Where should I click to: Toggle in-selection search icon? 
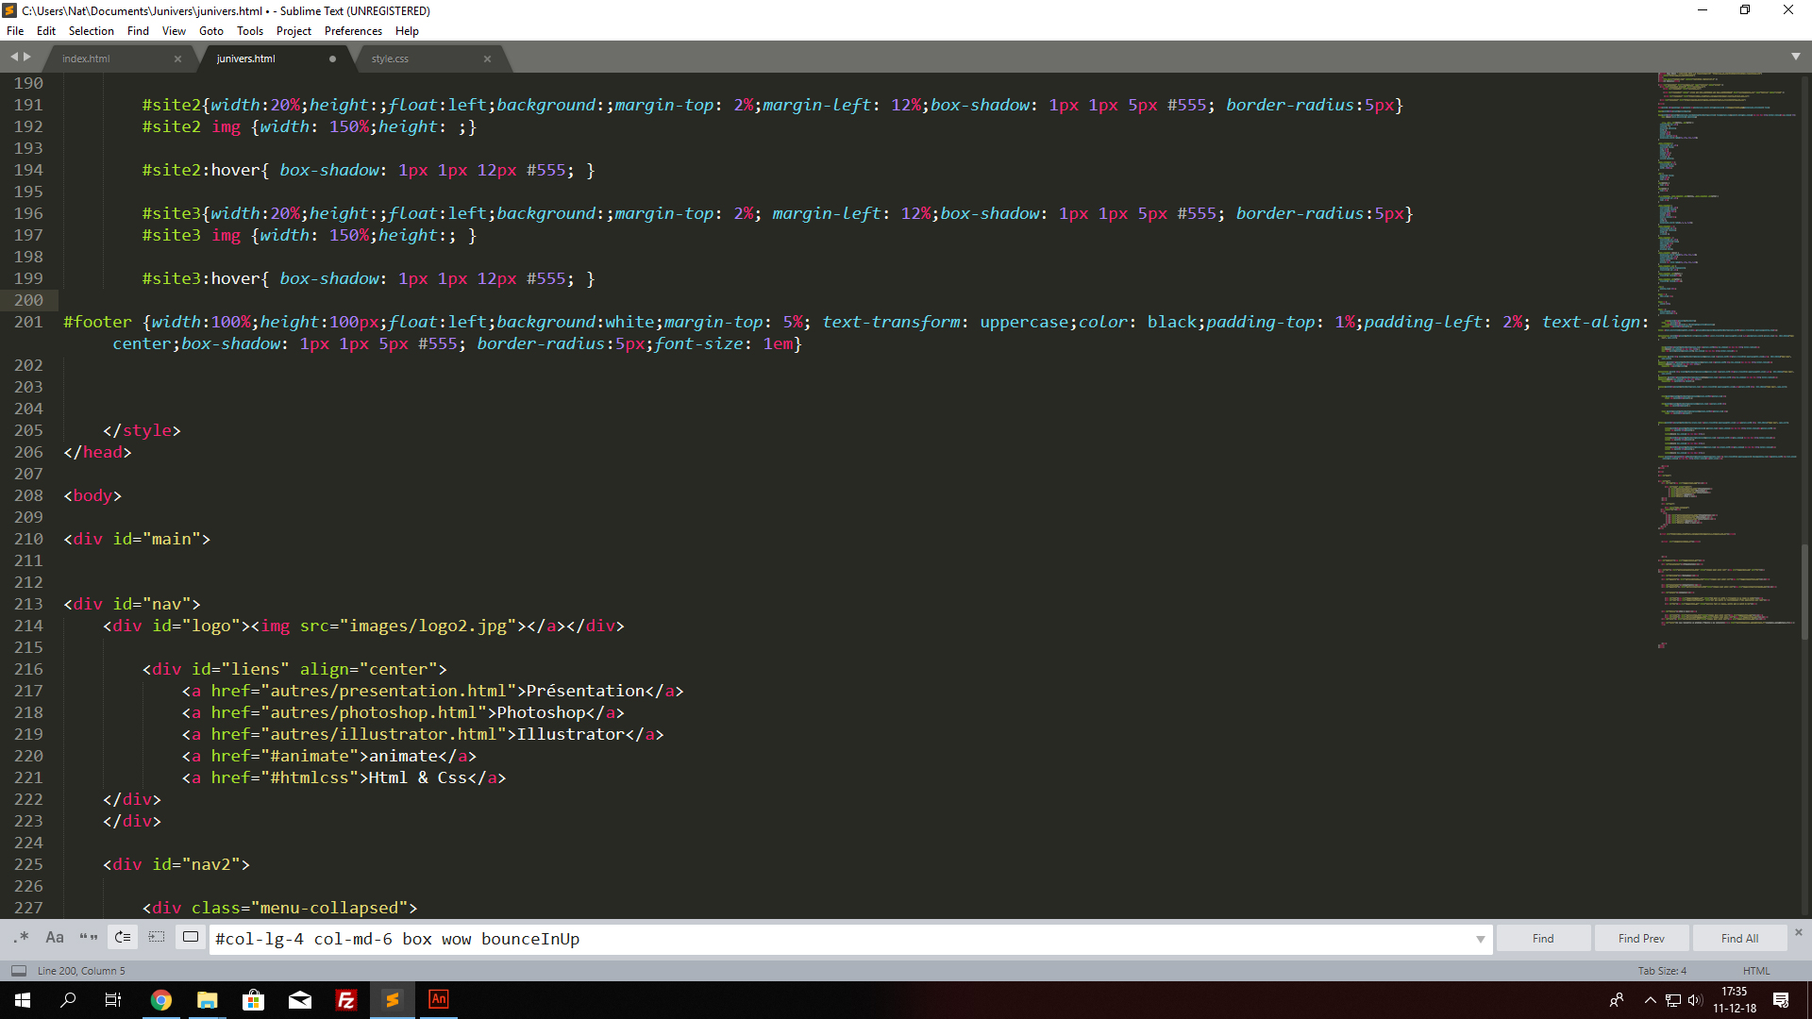click(157, 937)
